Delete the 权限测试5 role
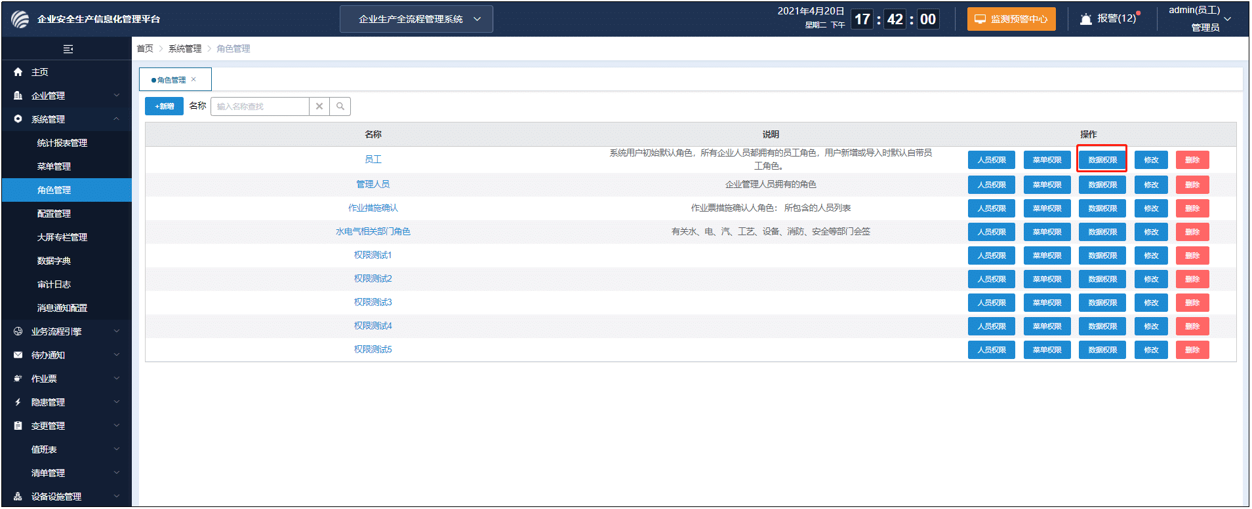Image resolution: width=1252 pixels, height=509 pixels. pyautogui.click(x=1192, y=350)
